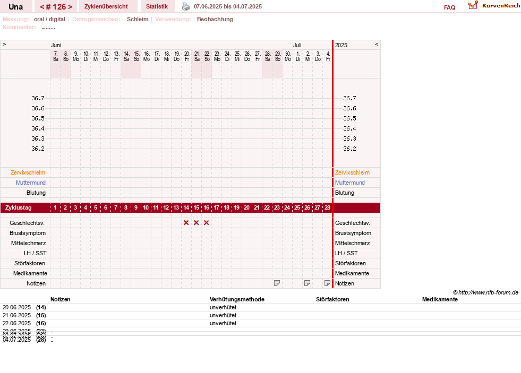Click the 'Medikamente' table column header
This screenshot has height=373, width=521.
click(440, 299)
